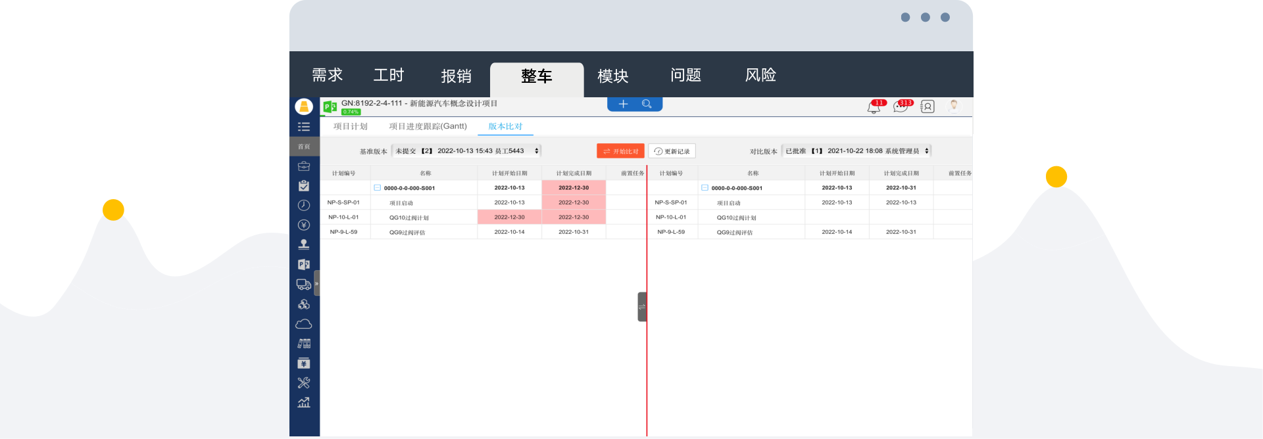Click right table 计划开始日期 column header
This screenshot has width=1263, height=439.
tap(837, 173)
